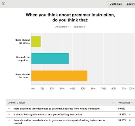
Task: Click the 54.55% response value
Action: click(x=122, y=120)
